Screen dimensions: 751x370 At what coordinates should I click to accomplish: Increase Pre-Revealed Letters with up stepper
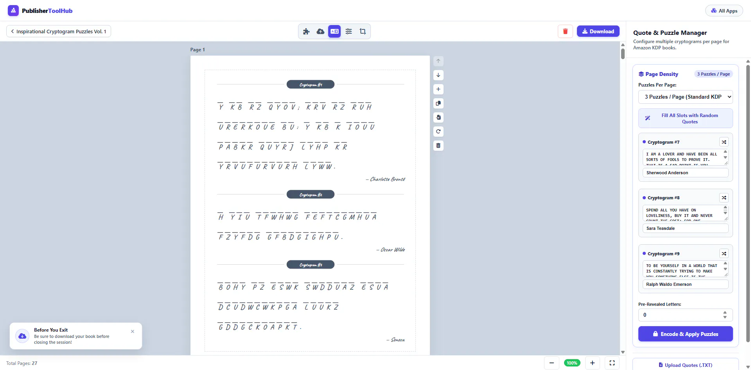tap(725, 313)
